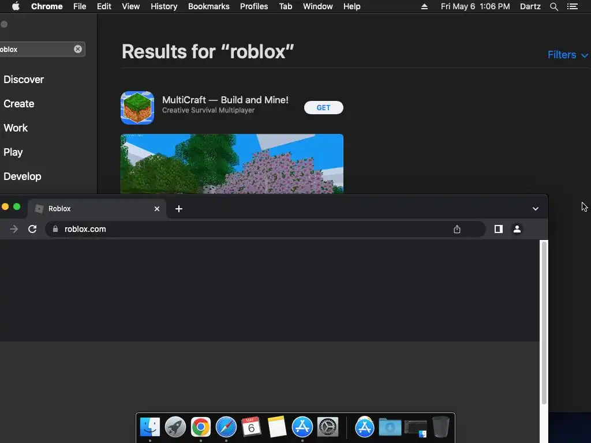The image size is (591, 443).
Task: Open Create in App Store sidebar
Action: 19,104
